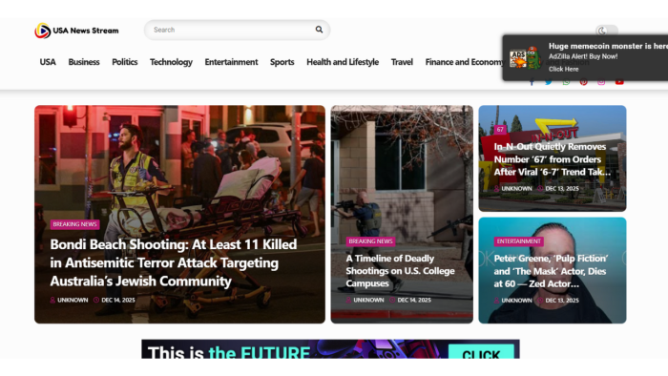
Task: Open the YouTube social icon
Action: pos(619,82)
